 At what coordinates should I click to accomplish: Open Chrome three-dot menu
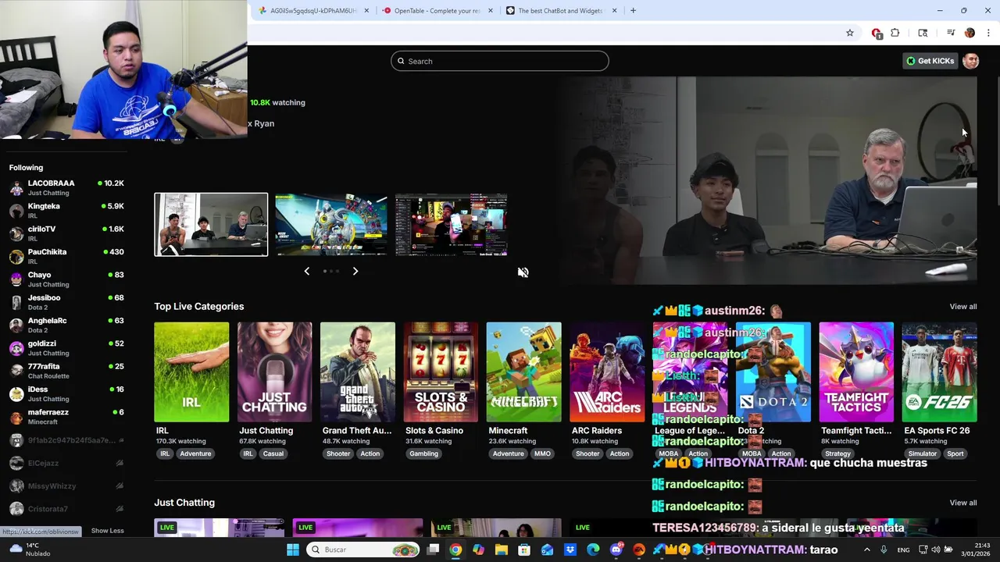988,33
